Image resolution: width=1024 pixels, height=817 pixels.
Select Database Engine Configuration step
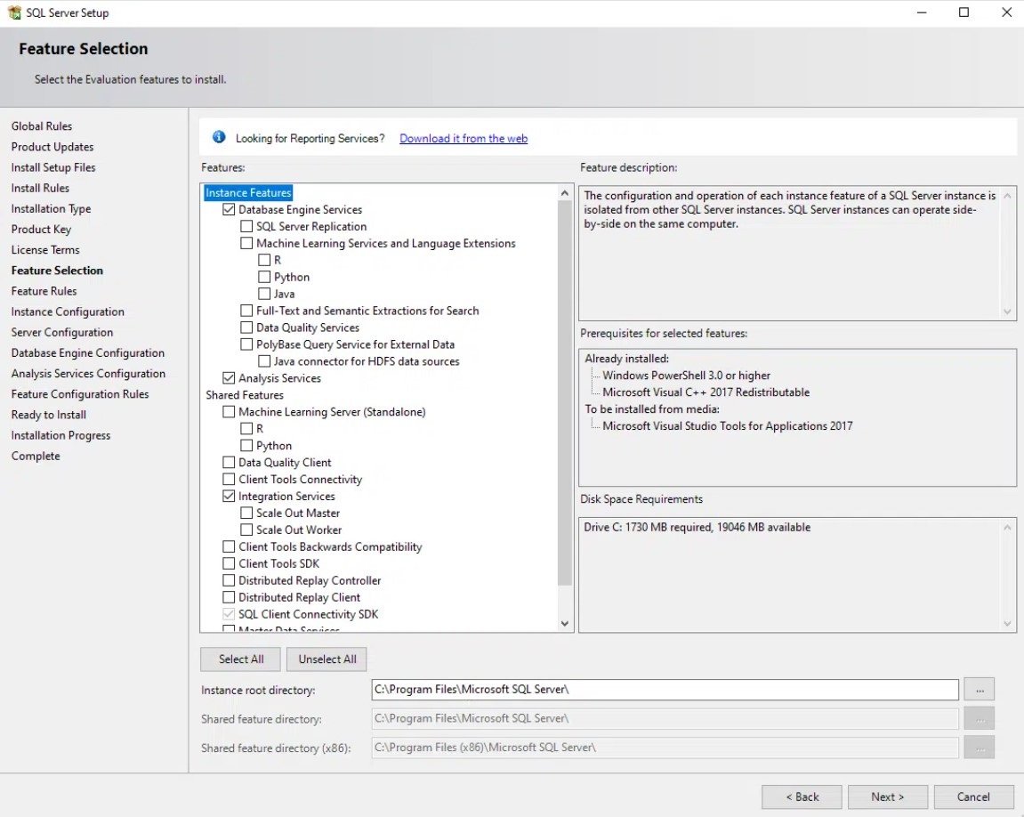click(87, 353)
